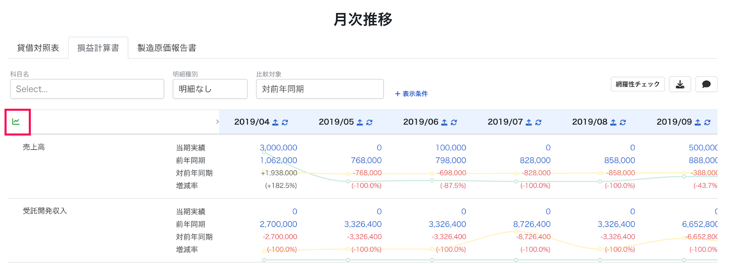Refresh the 2019/04 column data
The width and height of the screenshot is (735, 264).
click(285, 122)
